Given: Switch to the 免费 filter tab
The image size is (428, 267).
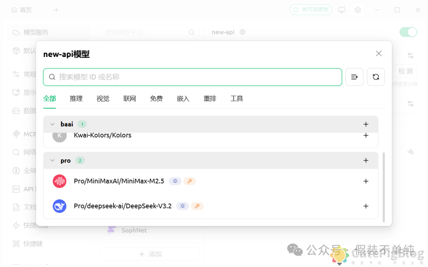Looking at the screenshot, I should pos(156,98).
